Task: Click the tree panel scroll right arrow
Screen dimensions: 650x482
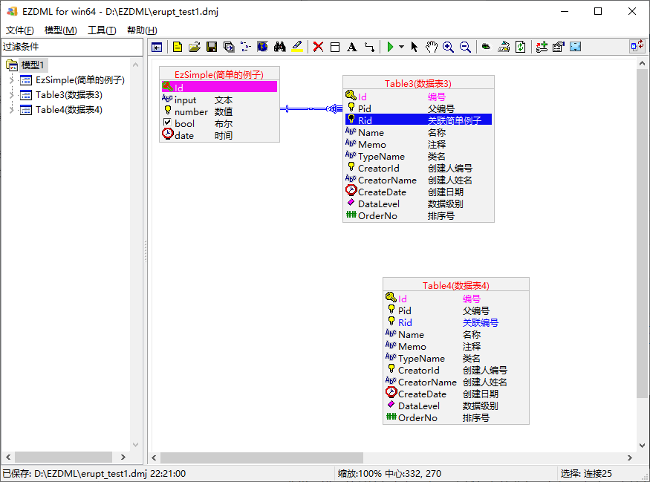Action: (123, 457)
